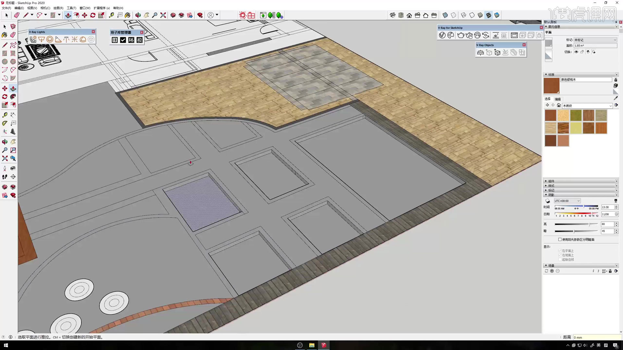623x350 pixels.
Task: Select the Offset tool in left toolbar
Action: point(13,105)
